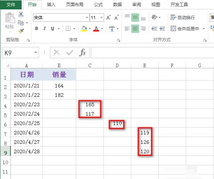This screenshot has height=179, width=214.
Task: Increase indent icon
Action: 162,29
